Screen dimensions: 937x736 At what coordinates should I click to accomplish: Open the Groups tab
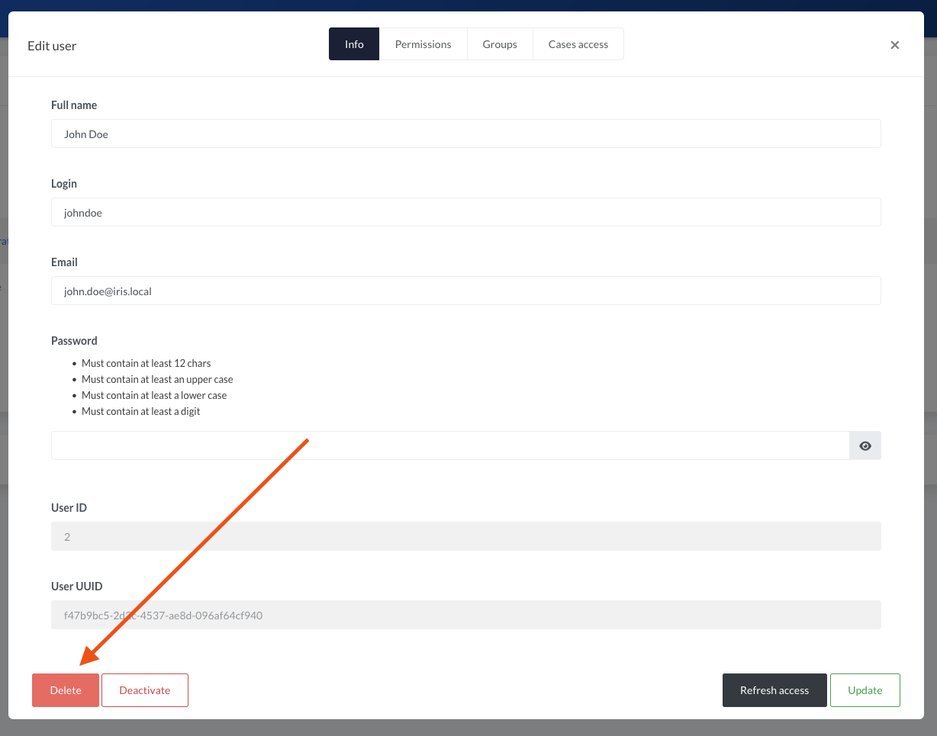(x=499, y=43)
